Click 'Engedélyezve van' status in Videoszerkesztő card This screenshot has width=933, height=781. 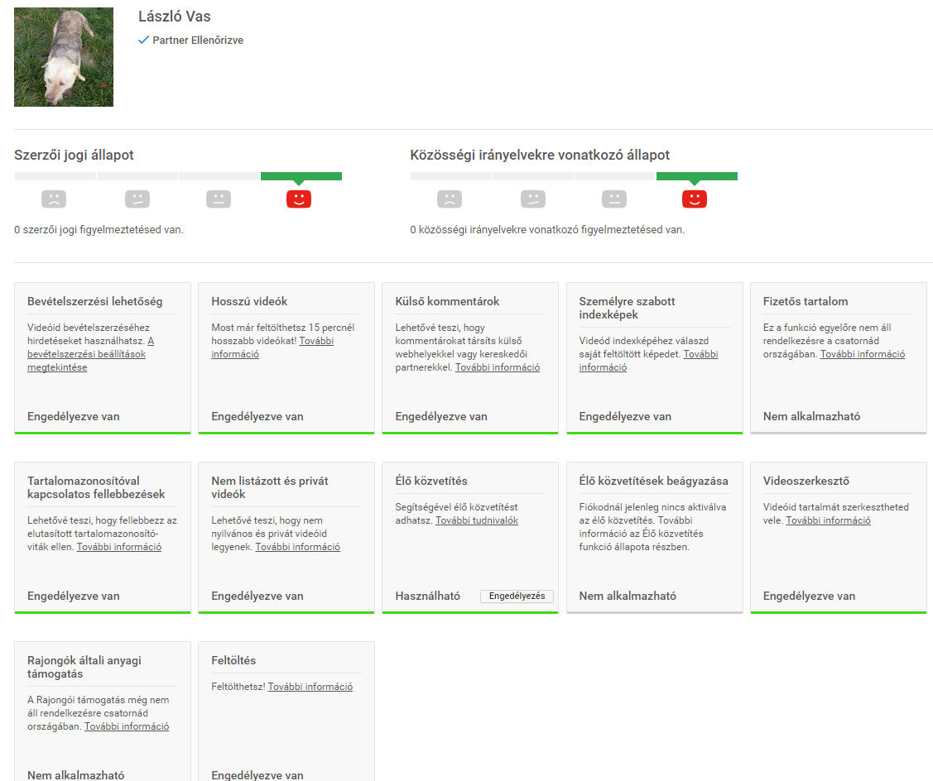[810, 596]
